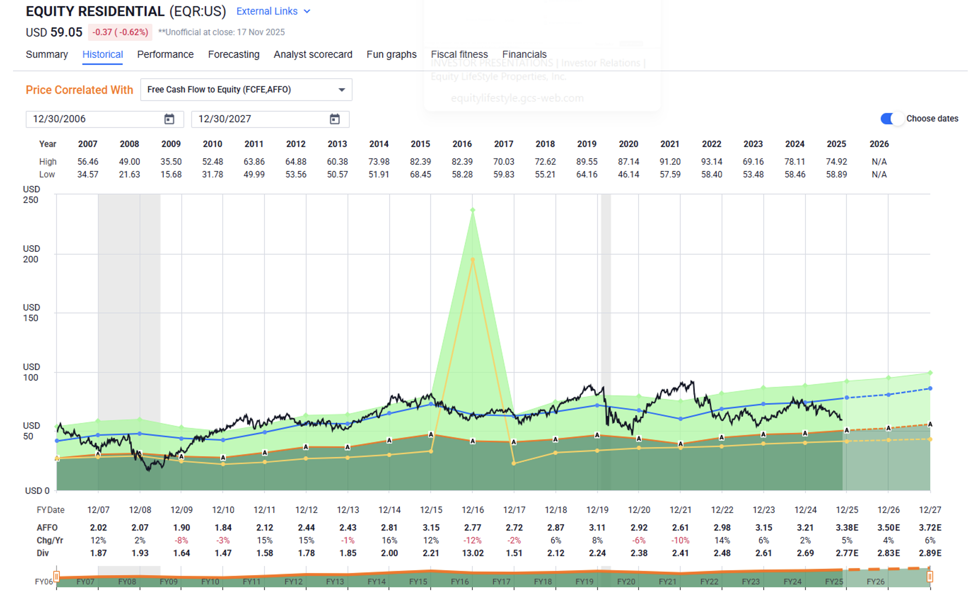Open the Forecasting tab

(x=233, y=54)
